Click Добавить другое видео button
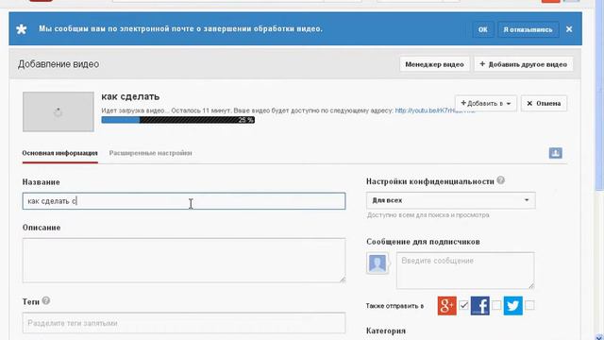Viewport: 604px width, 340px height. point(524,64)
